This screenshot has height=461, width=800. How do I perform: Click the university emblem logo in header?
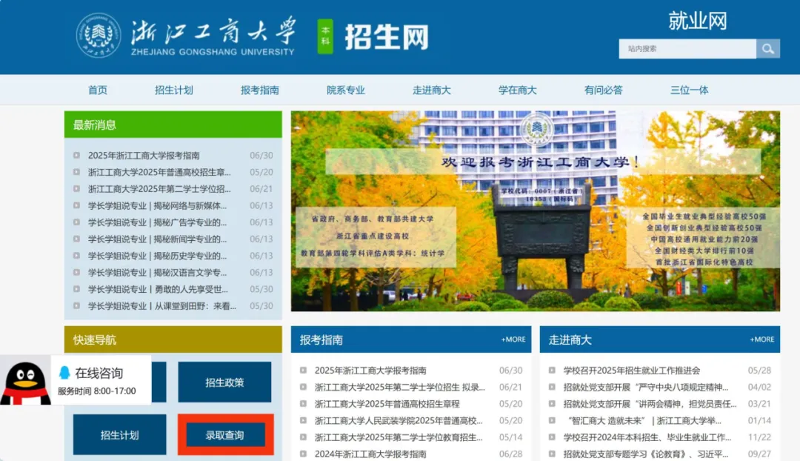click(99, 36)
